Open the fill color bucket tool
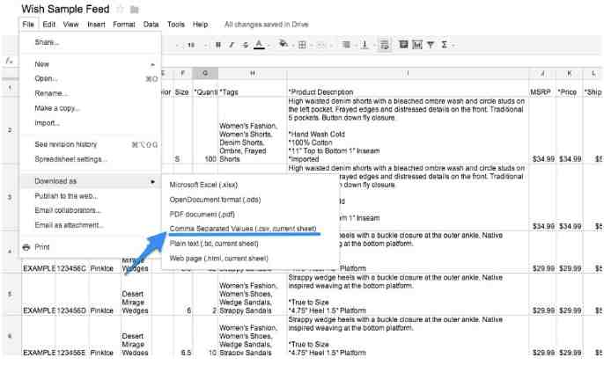The height and width of the screenshot is (365, 604). coord(284,45)
